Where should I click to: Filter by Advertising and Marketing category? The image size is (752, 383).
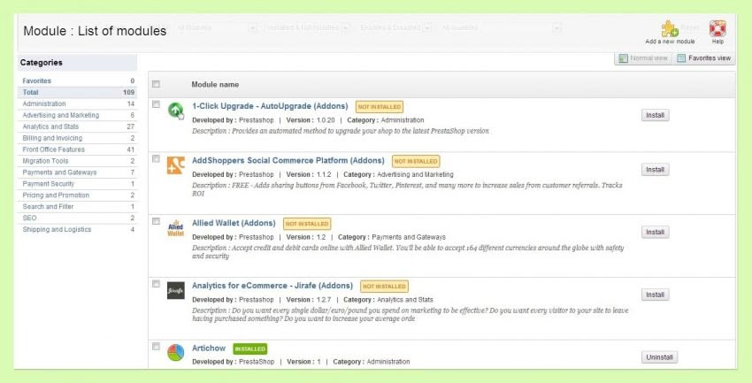tap(79, 115)
